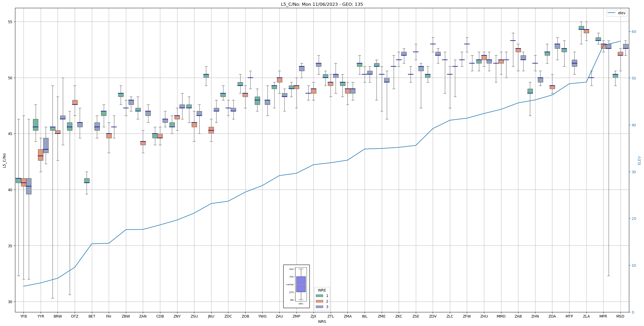Image resolution: width=644 pixels, height=326 pixels.
Task: Click the x-axis label 'WRS'
Action: tap(322, 322)
